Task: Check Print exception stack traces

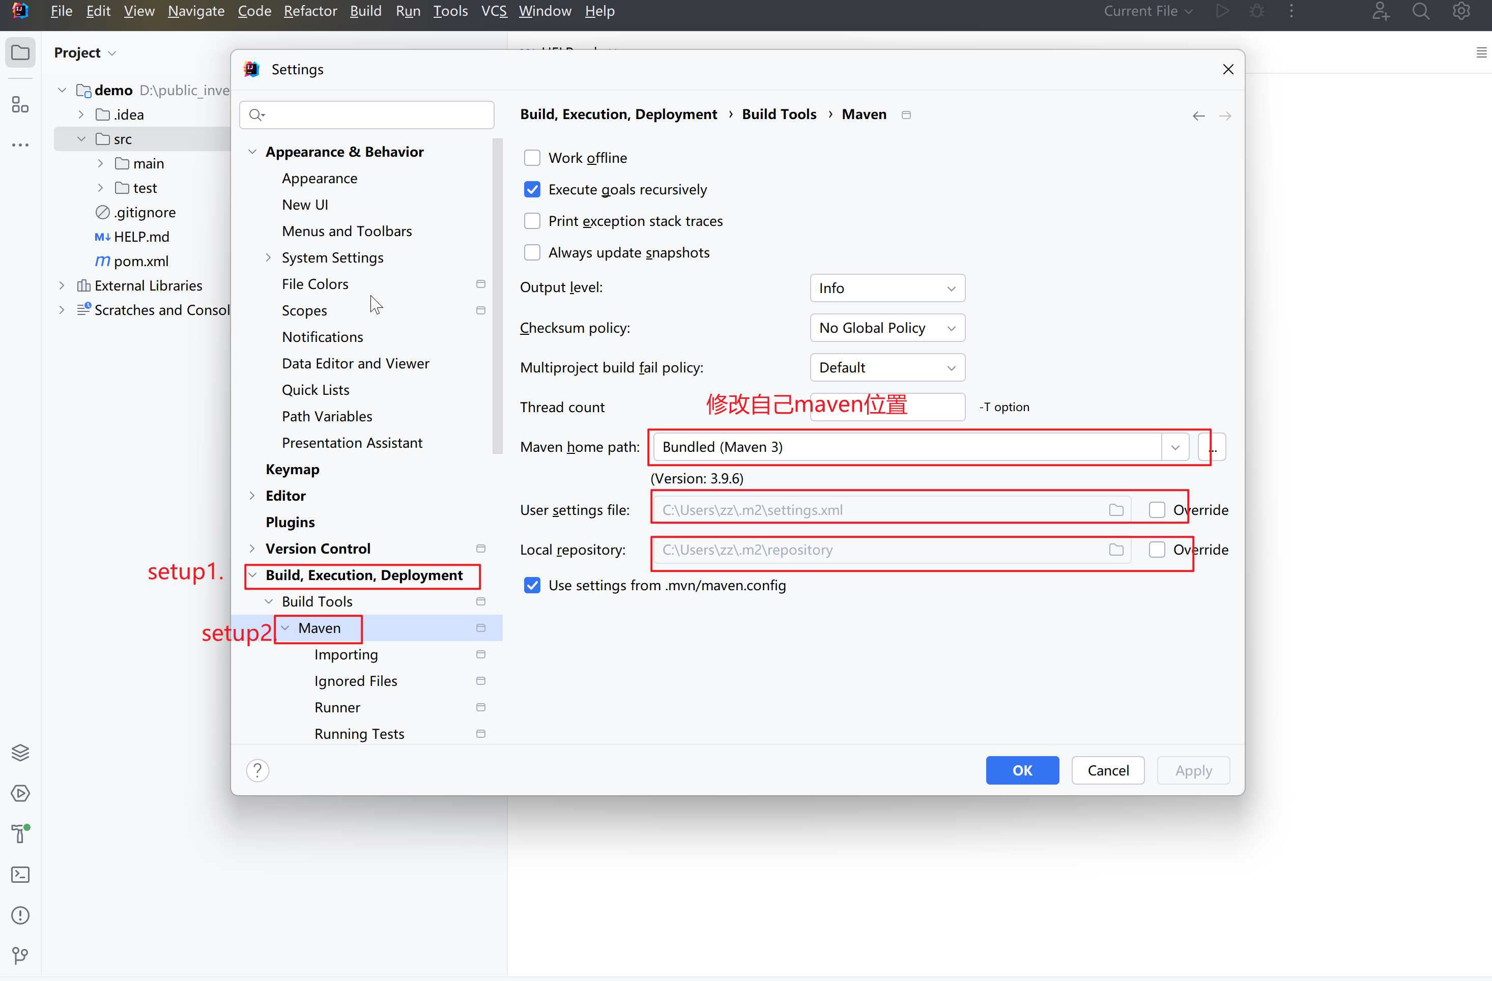Action: [532, 221]
